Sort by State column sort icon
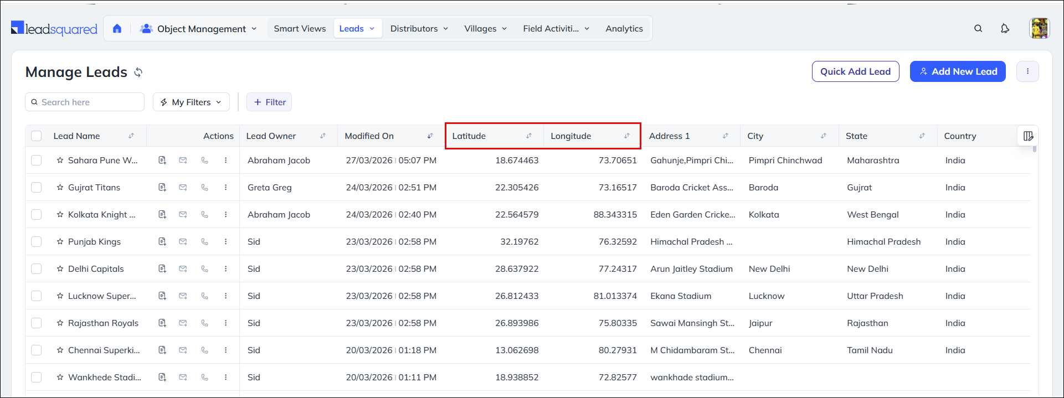This screenshot has width=1064, height=398. coord(922,136)
